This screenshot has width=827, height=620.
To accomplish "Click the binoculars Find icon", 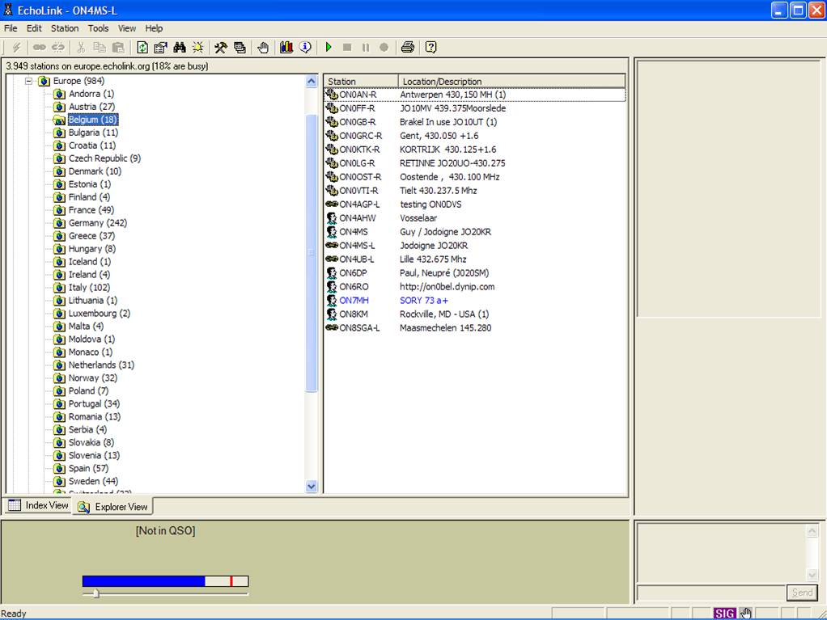I will [180, 48].
